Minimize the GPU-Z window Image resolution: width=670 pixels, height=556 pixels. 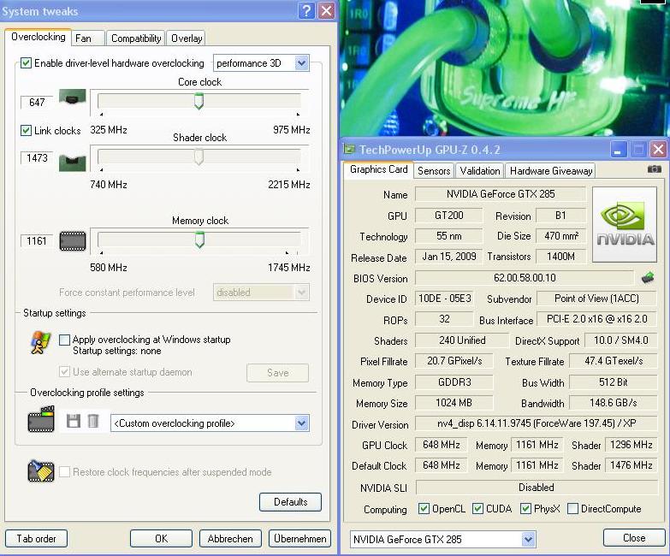pyautogui.click(x=618, y=150)
